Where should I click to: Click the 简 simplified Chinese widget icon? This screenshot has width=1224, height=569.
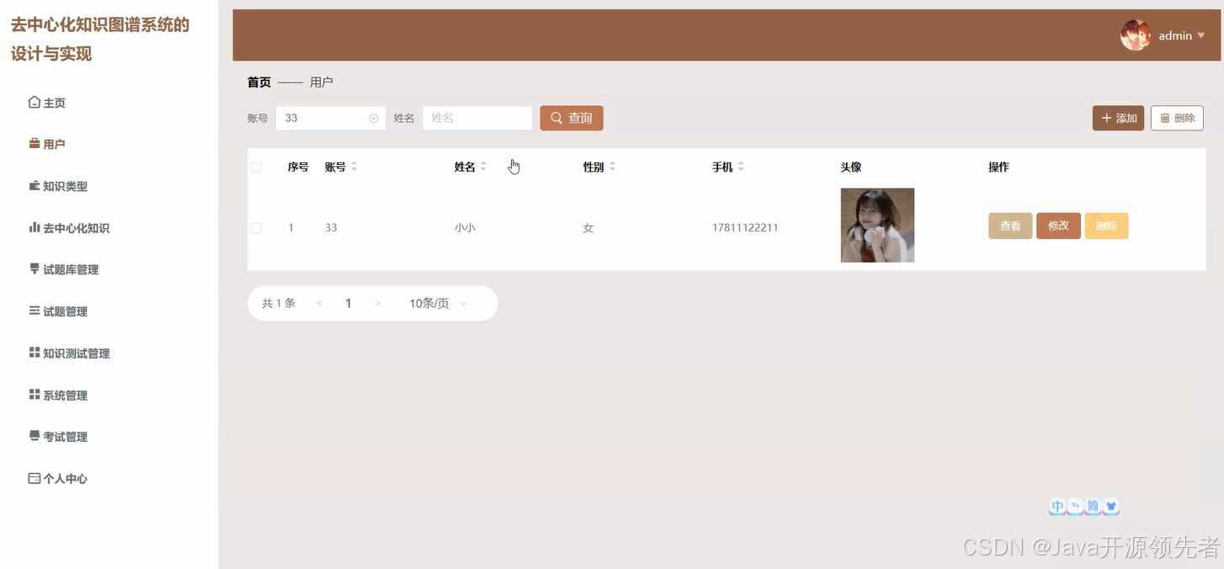1093,505
